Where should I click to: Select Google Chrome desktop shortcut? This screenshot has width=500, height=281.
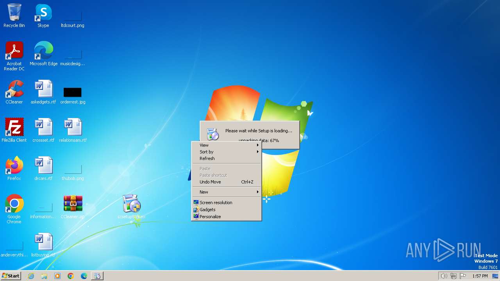(x=14, y=209)
